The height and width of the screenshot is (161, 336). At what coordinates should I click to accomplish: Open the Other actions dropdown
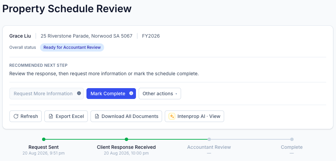(160, 94)
